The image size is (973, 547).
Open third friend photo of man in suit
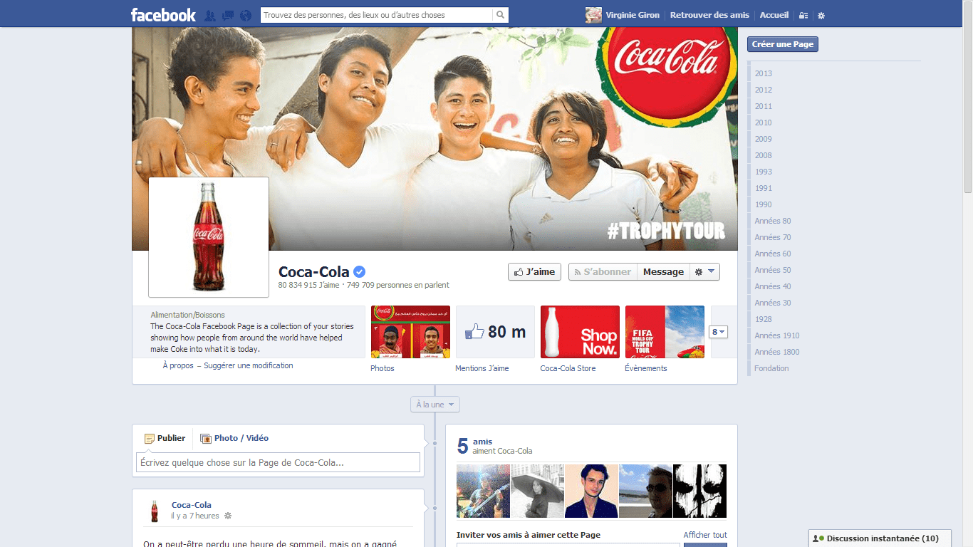point(591,491)
